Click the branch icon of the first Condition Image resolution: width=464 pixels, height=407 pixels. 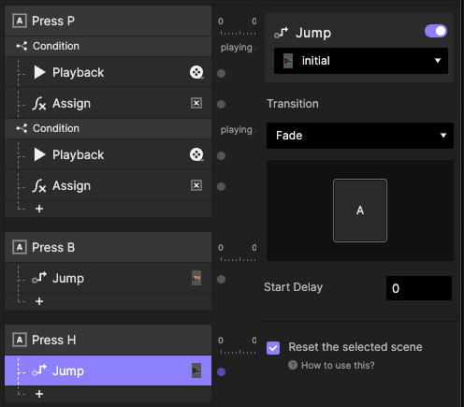[x=22, y=46]
